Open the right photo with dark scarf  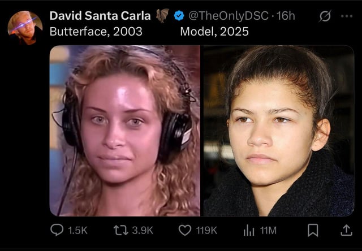[x=279, y=131]
